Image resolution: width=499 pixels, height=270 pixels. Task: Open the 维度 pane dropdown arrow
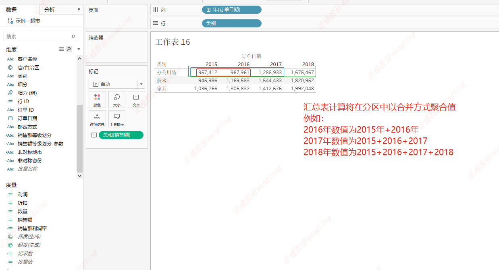click(x=79, y=49)
